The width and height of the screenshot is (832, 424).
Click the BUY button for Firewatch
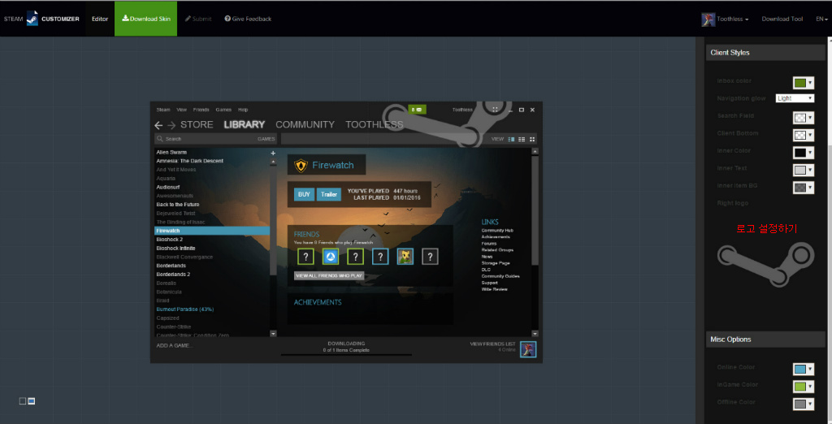point(304,195)
